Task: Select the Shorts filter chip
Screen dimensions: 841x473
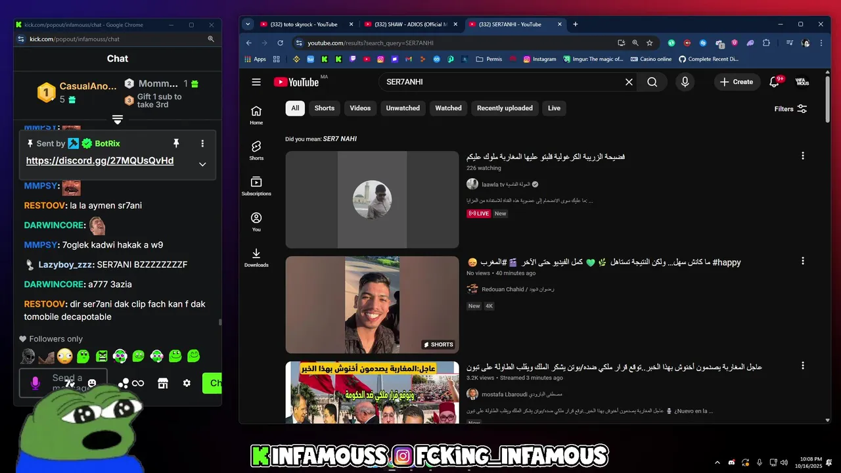Action: tap(324, 108)
